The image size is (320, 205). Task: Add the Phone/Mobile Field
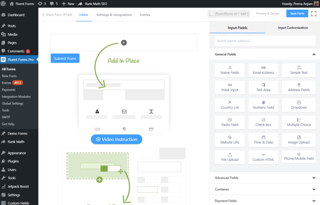299,156
